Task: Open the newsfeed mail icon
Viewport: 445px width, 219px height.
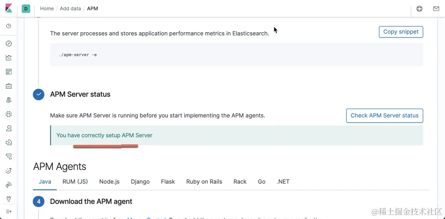Action: coord(436,8)
